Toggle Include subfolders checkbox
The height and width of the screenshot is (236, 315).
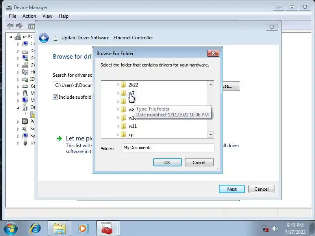55,97
